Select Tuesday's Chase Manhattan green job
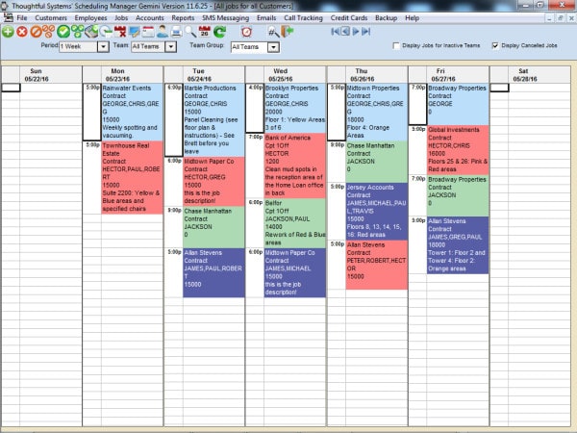The image size is (577, 433). (x=213, y=227)
